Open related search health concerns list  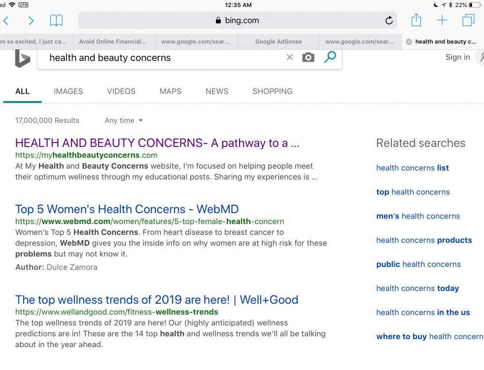(x=413, y=168)
